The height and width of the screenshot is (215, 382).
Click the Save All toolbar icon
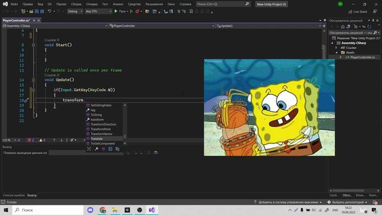pos(42,11)
